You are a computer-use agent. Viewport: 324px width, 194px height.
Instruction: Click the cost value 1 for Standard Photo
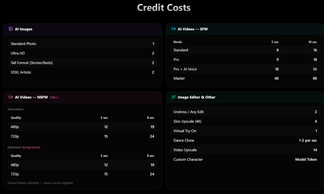(x=153, y=44)
